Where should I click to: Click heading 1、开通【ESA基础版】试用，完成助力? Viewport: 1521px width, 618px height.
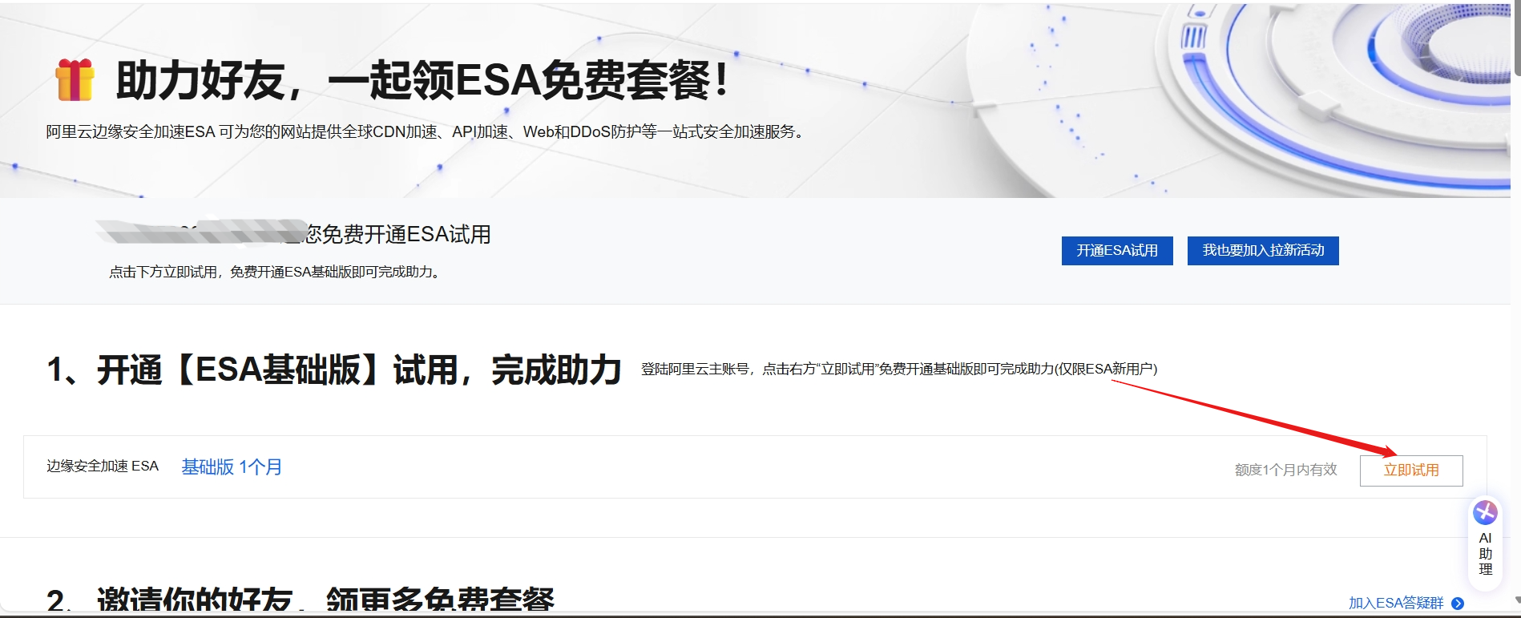click(x=334, y=370)
